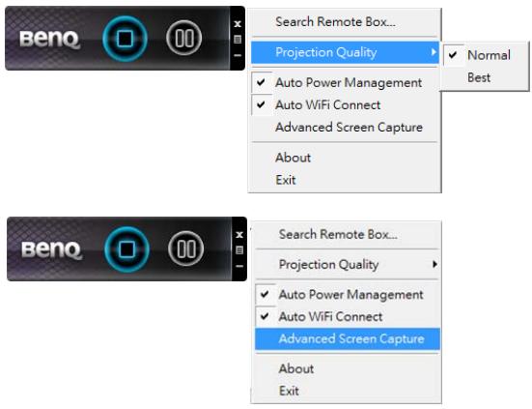The image size is (532, 409).
Task: Uncheck Auto Power Management in bottom menu
Action: (x=347, y=295)
